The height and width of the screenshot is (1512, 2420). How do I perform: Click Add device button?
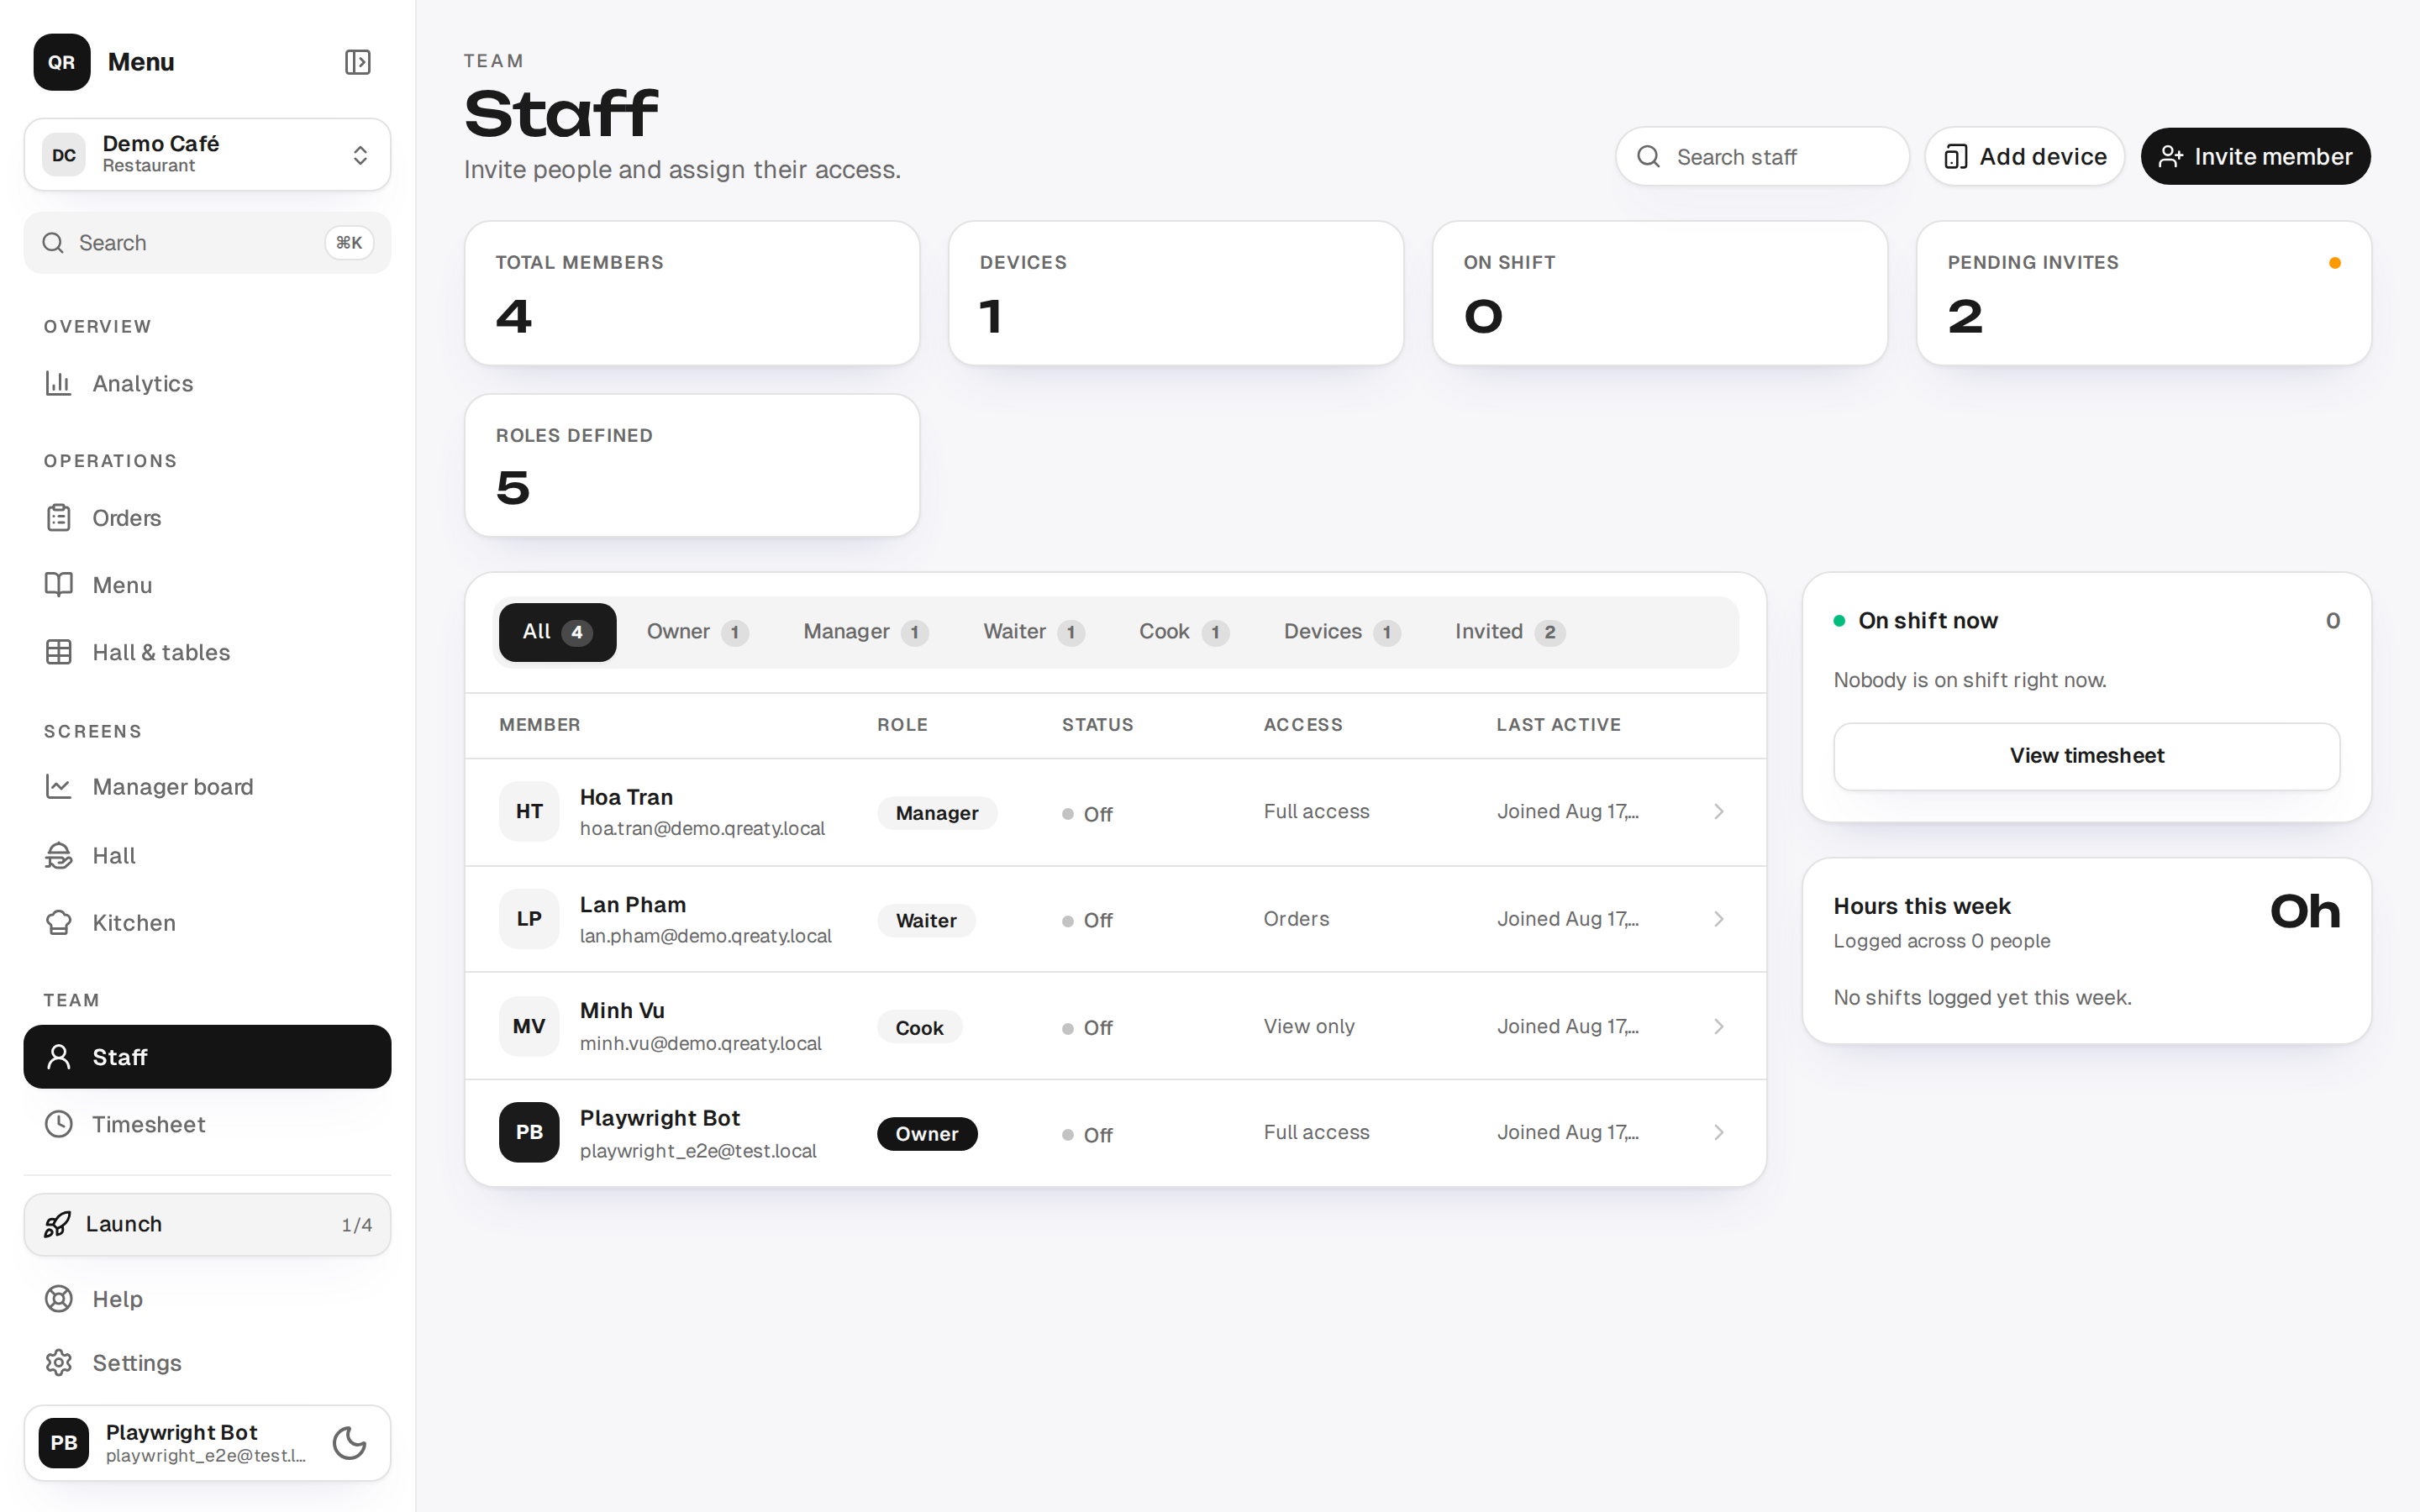click(x=2025, y=156)
